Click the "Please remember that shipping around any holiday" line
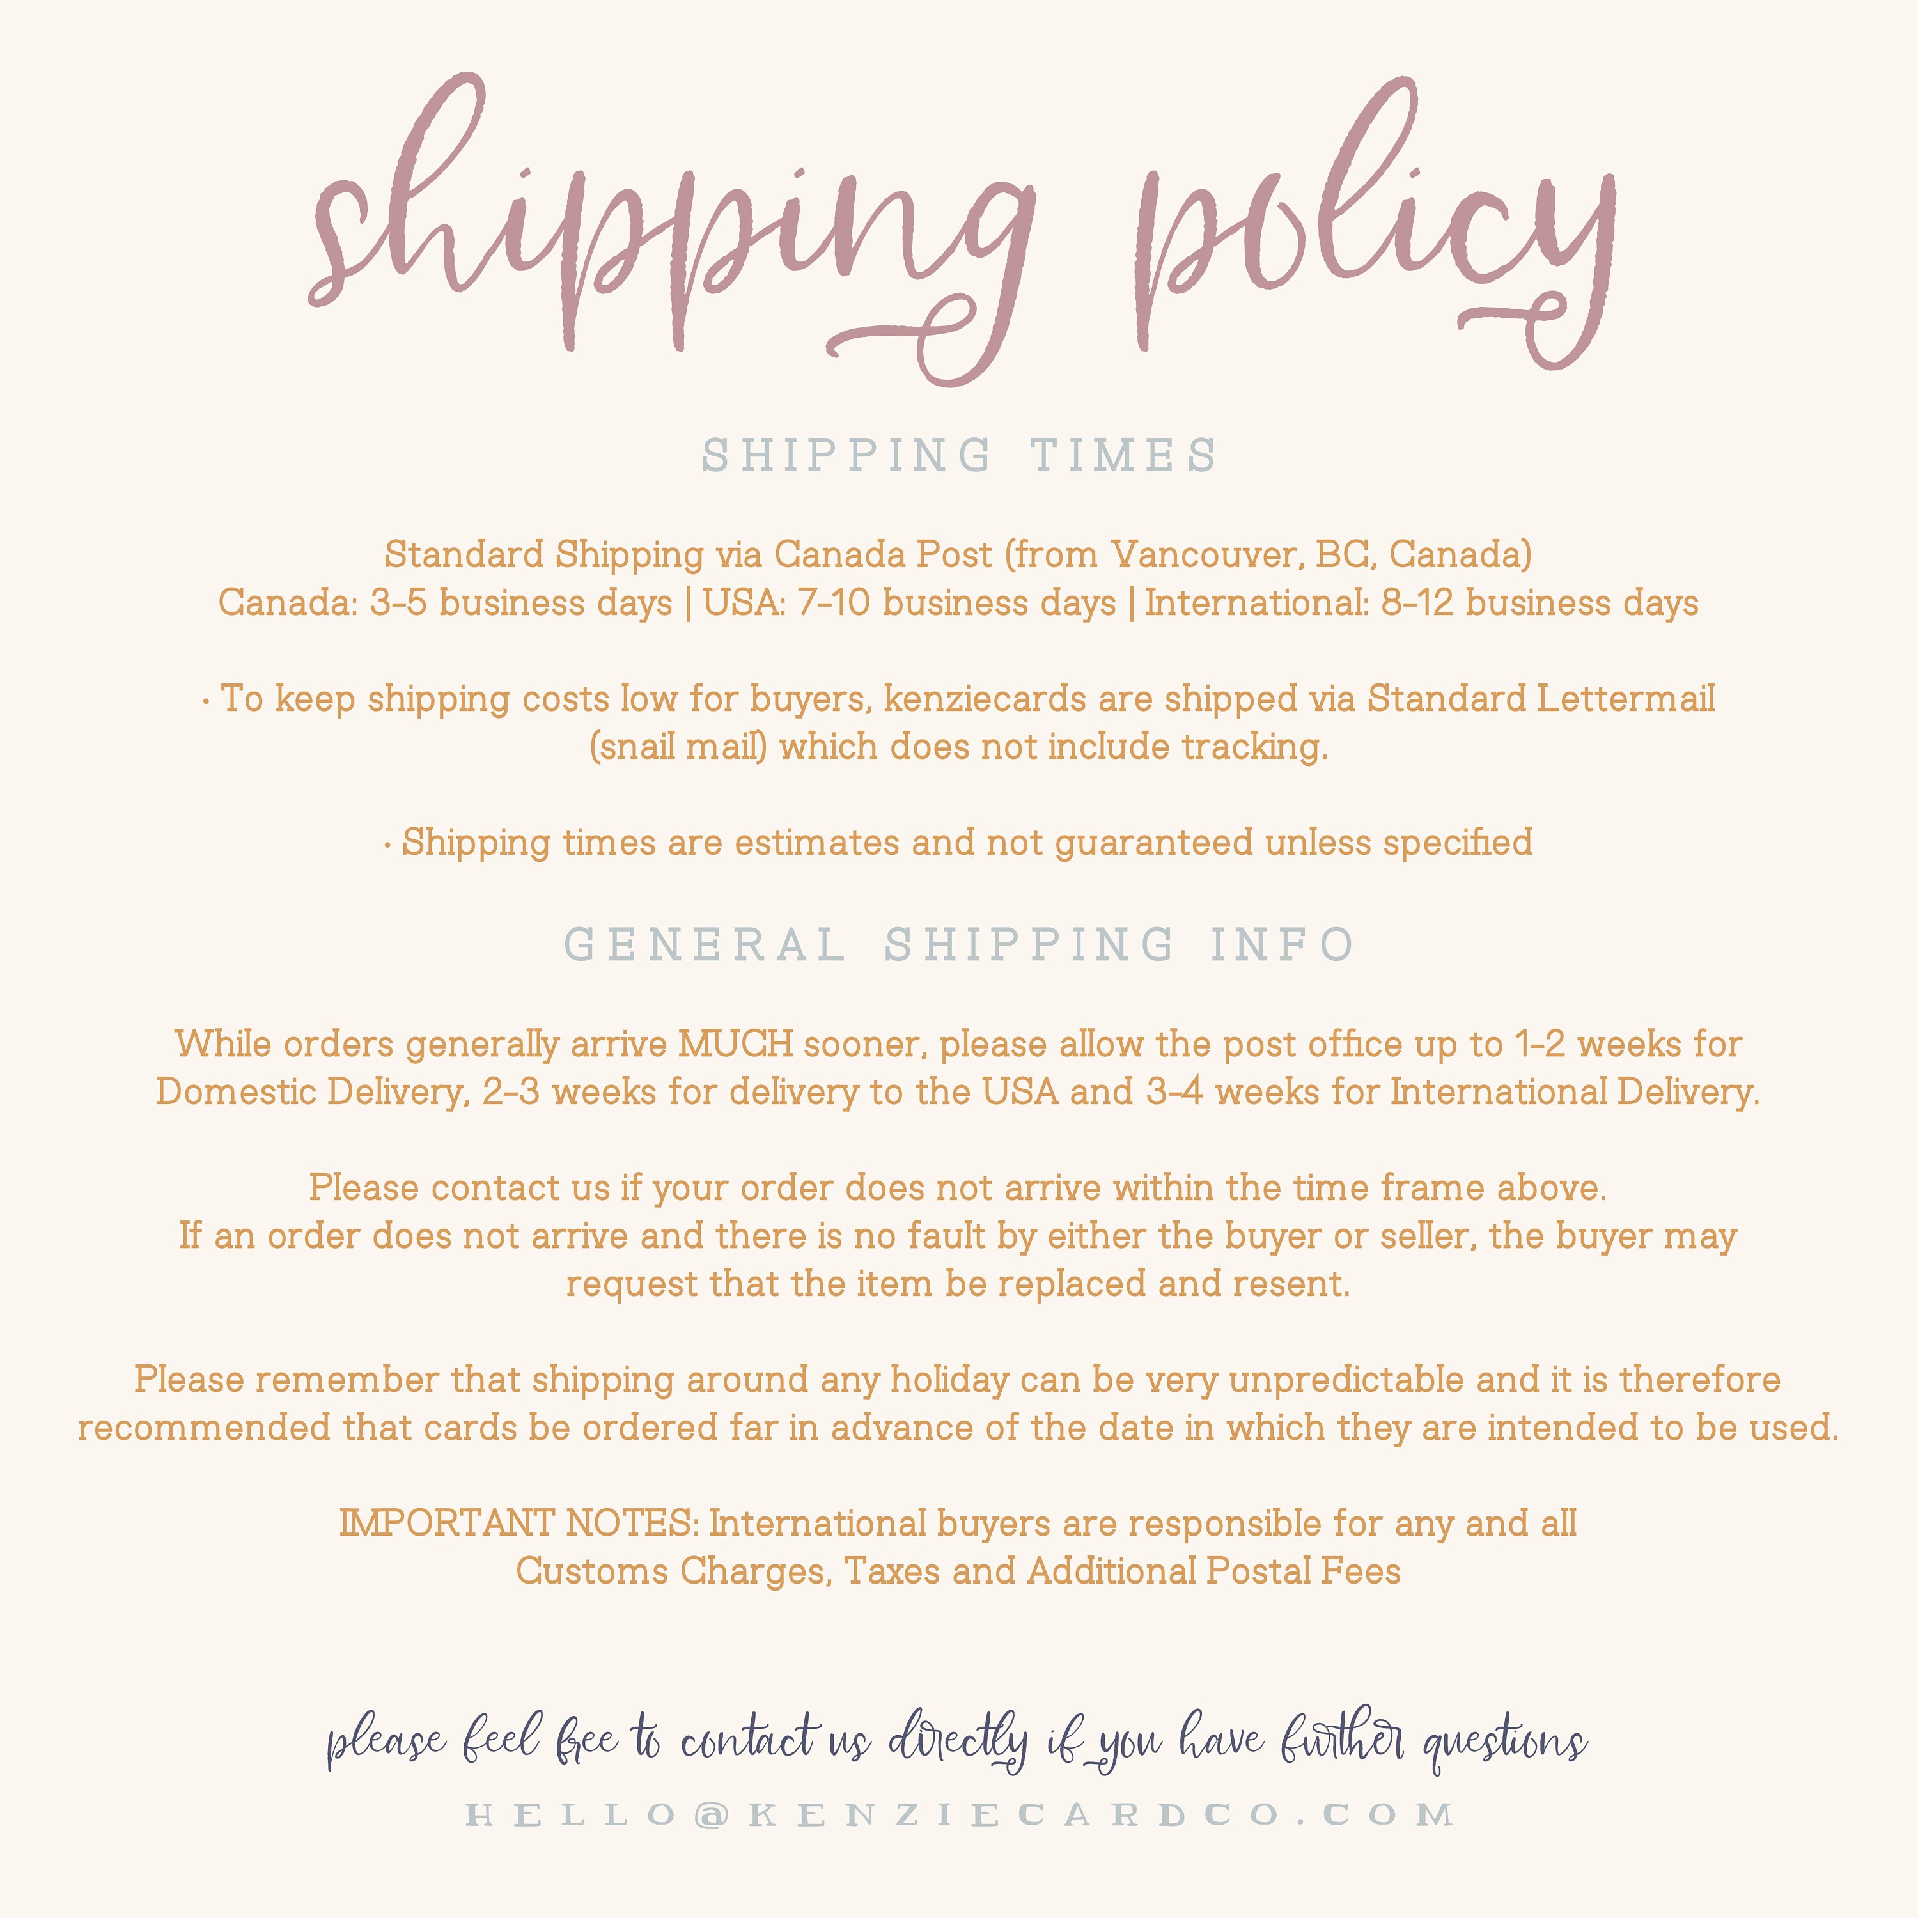 (958, 1380)
